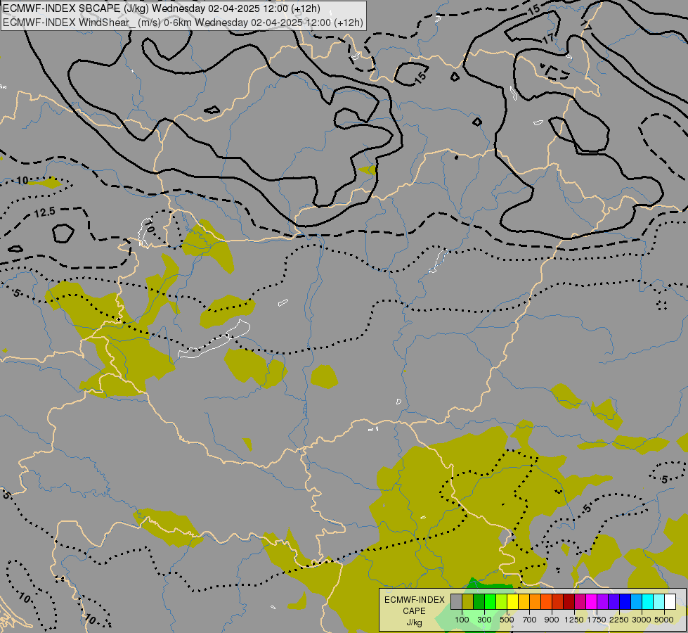This screenshot has width=688, height=633.
Task: Click the dark green legend swatch
Action: (479, 601)
